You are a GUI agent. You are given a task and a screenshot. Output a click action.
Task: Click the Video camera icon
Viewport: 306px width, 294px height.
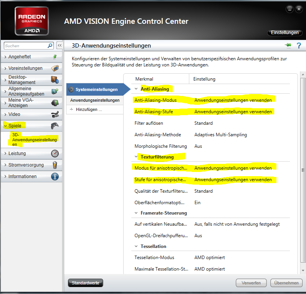pyautogui.click(x=55, y=114)
